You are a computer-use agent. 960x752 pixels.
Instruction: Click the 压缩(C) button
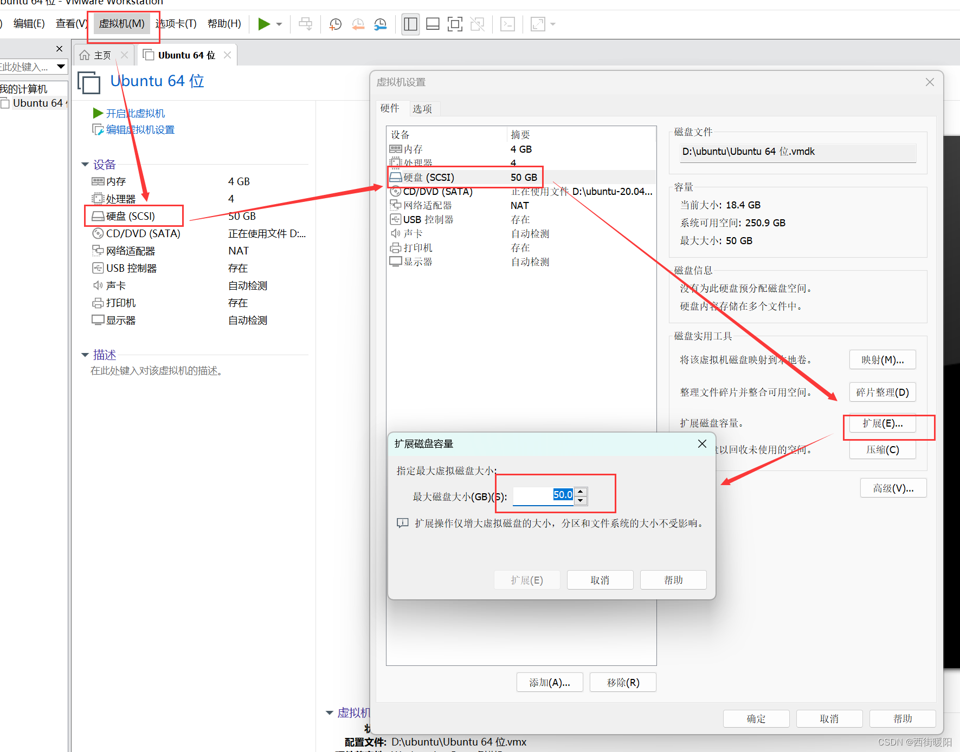tap(882, 449)
